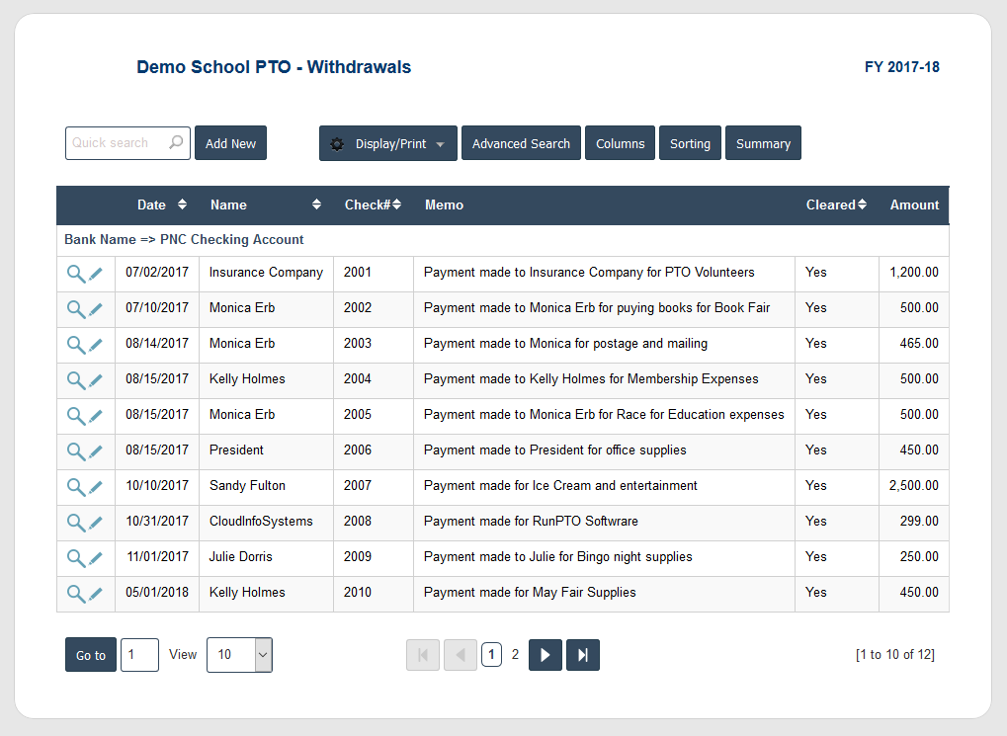Click the last page arrow
Viewport: 1007px width, 736px height.
(x=582, y=654)
